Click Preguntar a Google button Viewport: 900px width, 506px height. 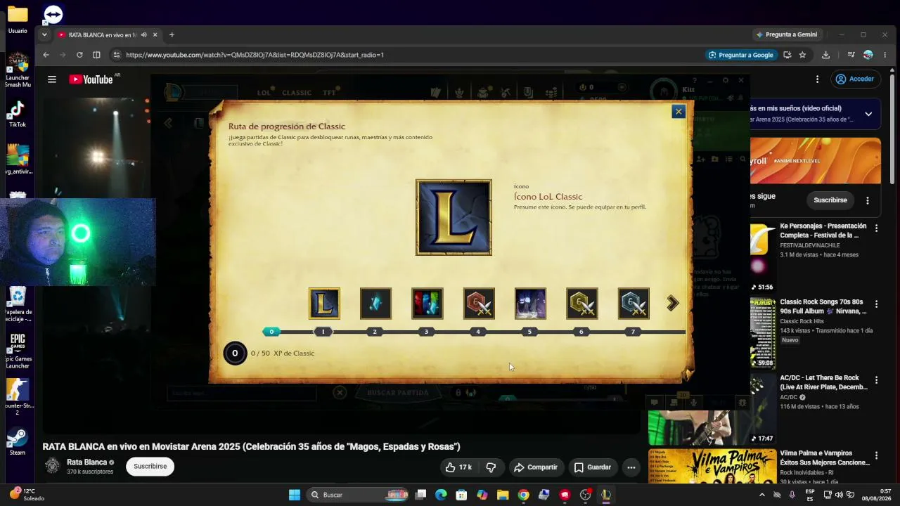[741, 55]
